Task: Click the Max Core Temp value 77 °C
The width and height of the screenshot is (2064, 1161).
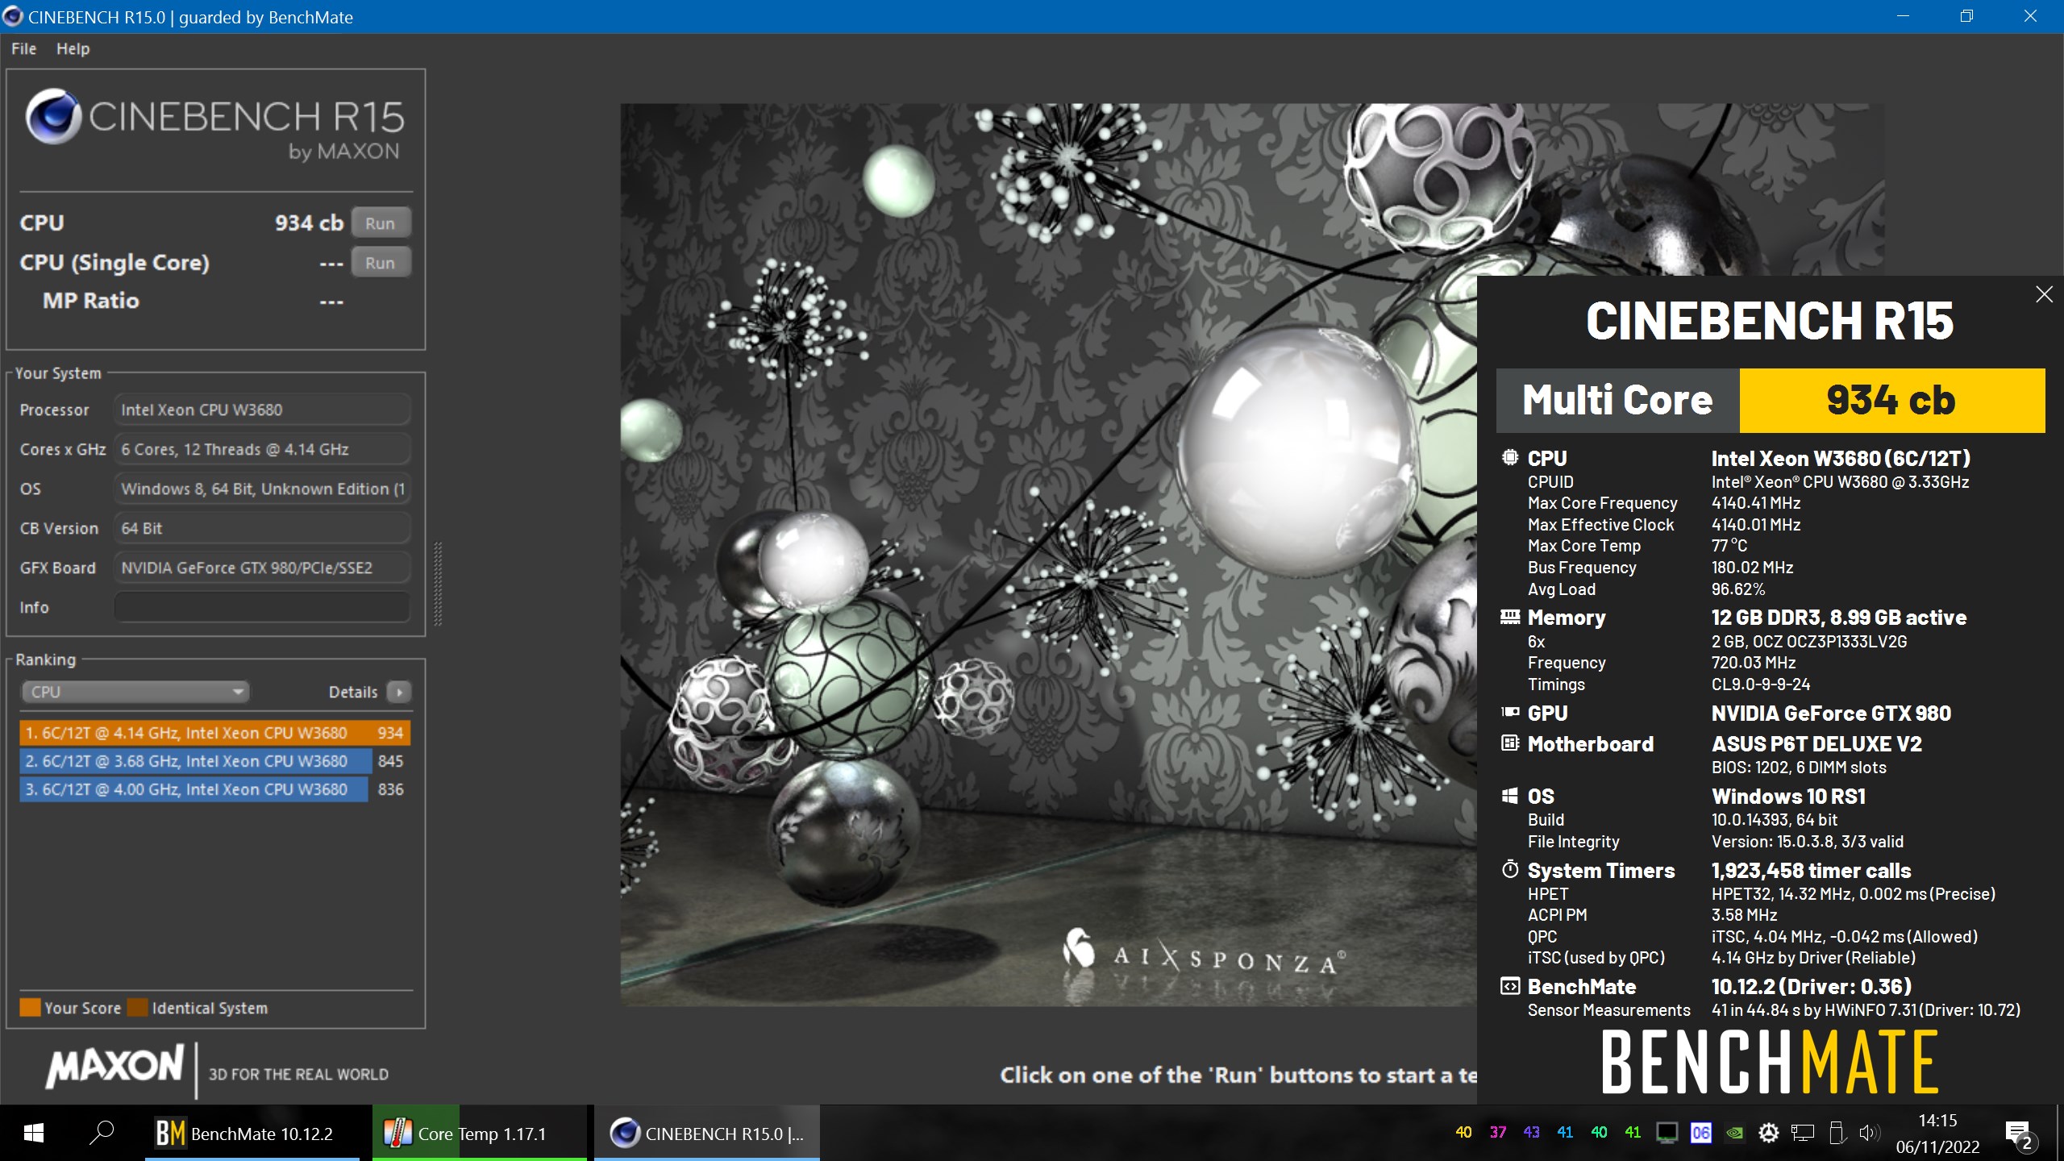Action: tap(1729, 546)
